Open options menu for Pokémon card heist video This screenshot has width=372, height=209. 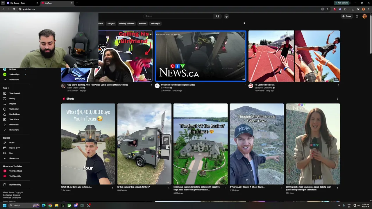[245, 85]
